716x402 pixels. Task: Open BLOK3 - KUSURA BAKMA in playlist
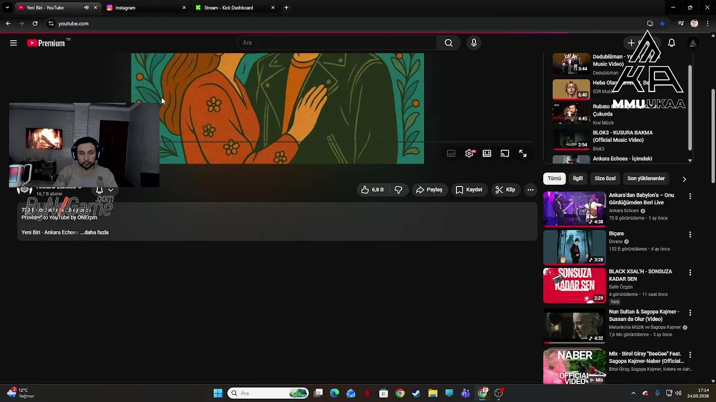pos(623,136)
